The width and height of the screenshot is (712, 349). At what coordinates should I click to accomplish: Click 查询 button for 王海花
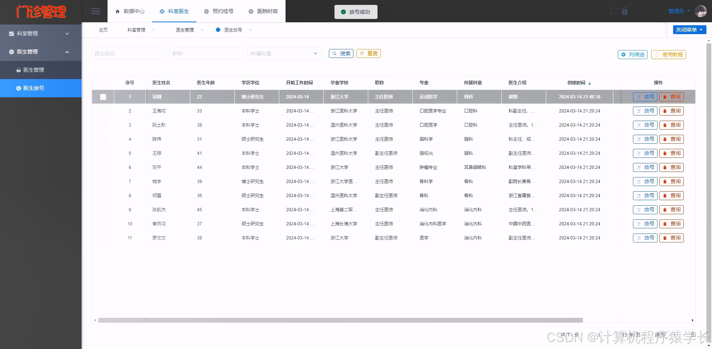click(x=671, y=111)
